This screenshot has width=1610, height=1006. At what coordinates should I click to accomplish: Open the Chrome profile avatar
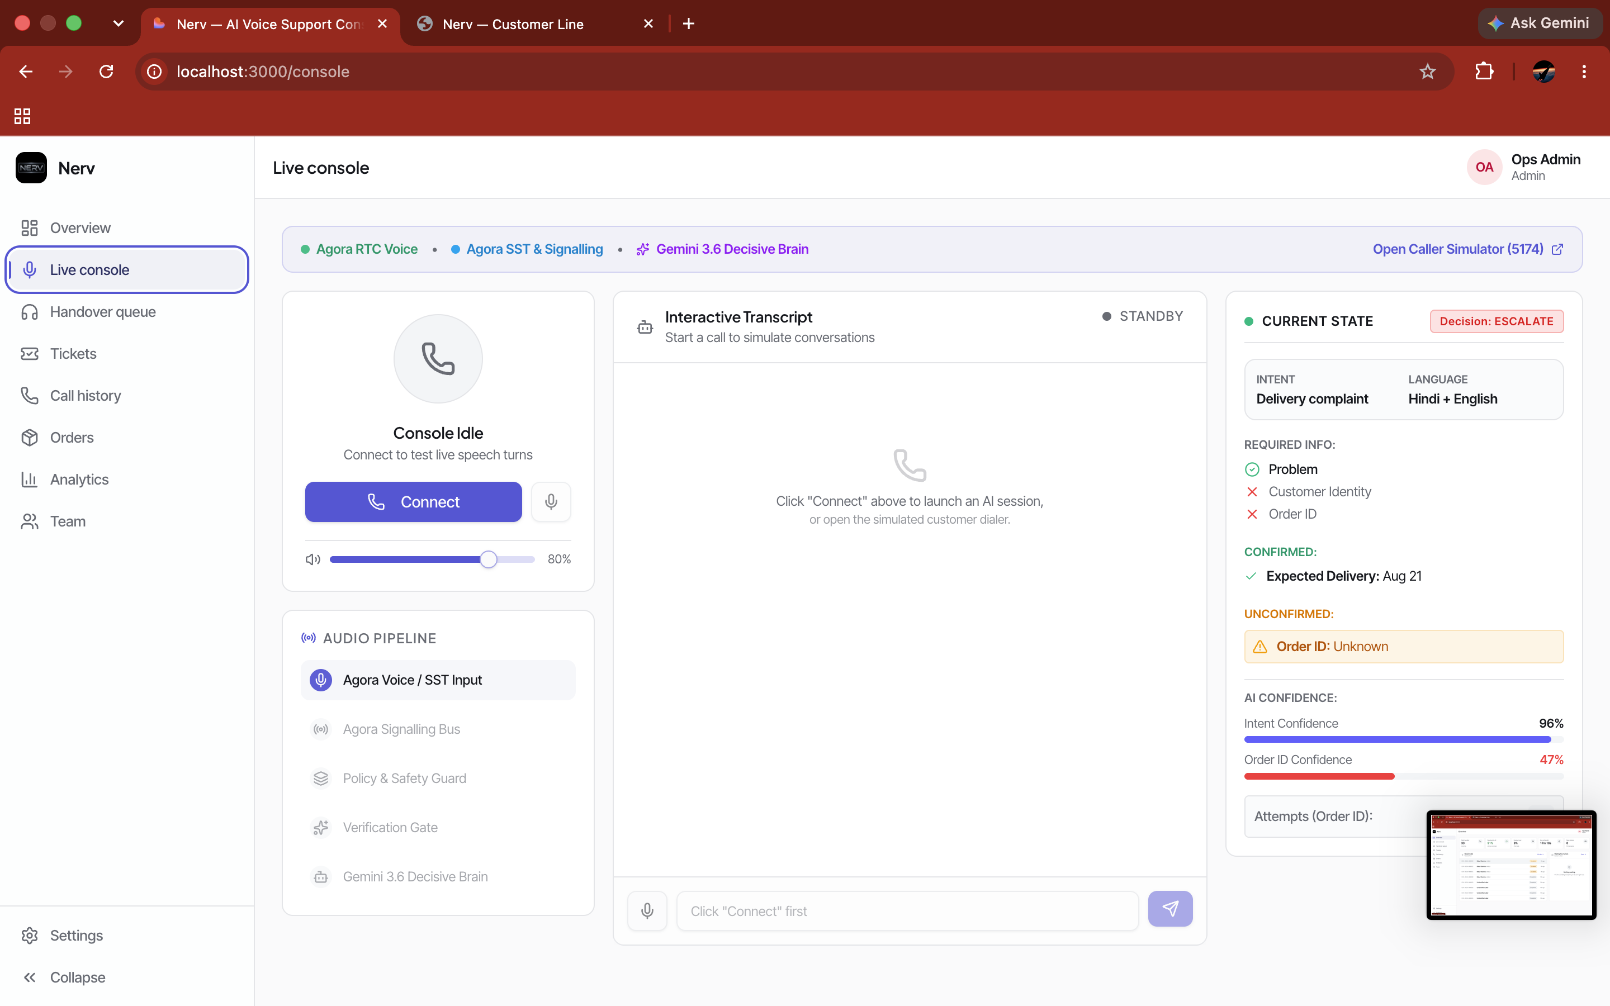[1543, 71]
